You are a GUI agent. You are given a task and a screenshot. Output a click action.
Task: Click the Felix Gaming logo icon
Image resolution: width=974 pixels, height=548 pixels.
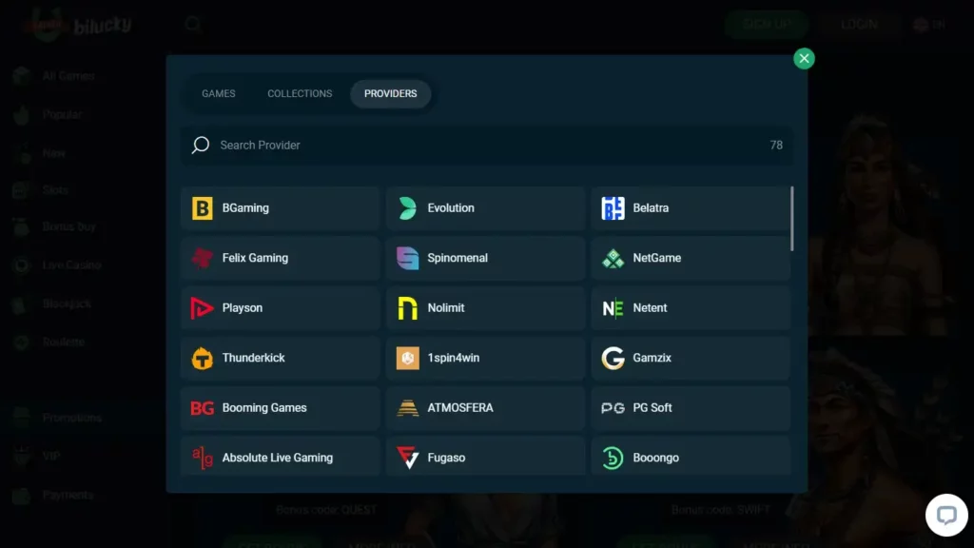click(202, 258)
